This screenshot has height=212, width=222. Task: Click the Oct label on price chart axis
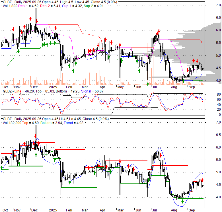pos(5,87)
